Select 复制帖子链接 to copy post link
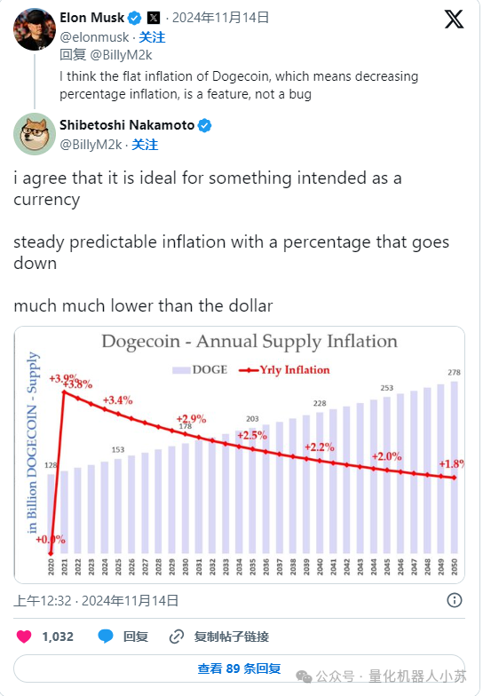The width and height of the screenshot is (483, 696). tap(231, 637)
